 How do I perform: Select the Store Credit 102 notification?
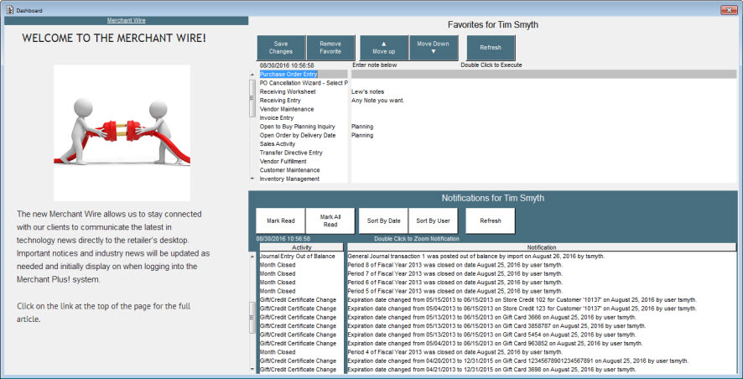point(522,300)
